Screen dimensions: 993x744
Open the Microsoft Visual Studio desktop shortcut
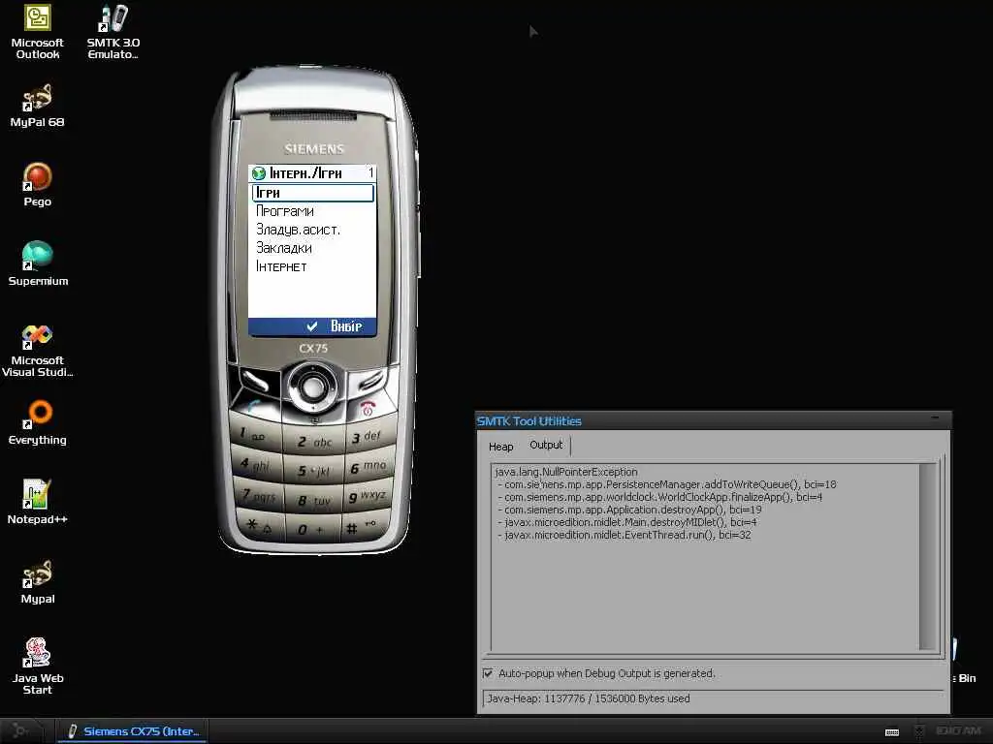(x=38, y=350)
